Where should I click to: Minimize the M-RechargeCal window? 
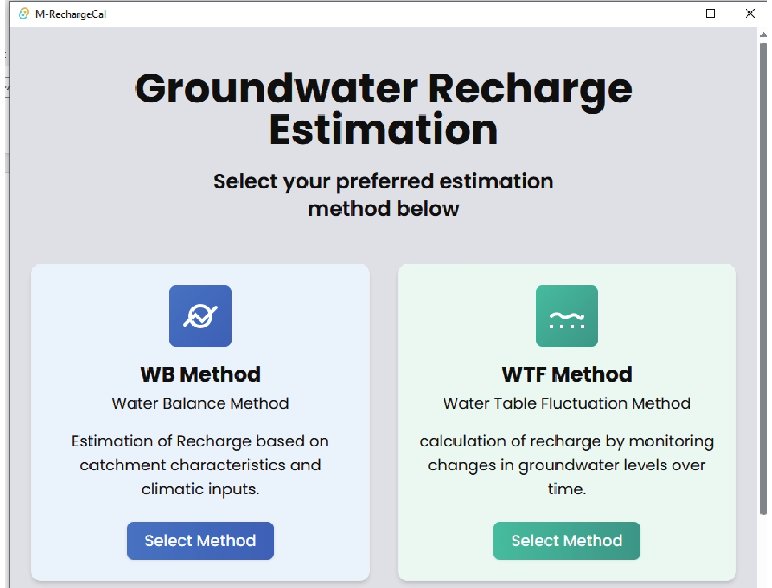[x=672, y=14]
